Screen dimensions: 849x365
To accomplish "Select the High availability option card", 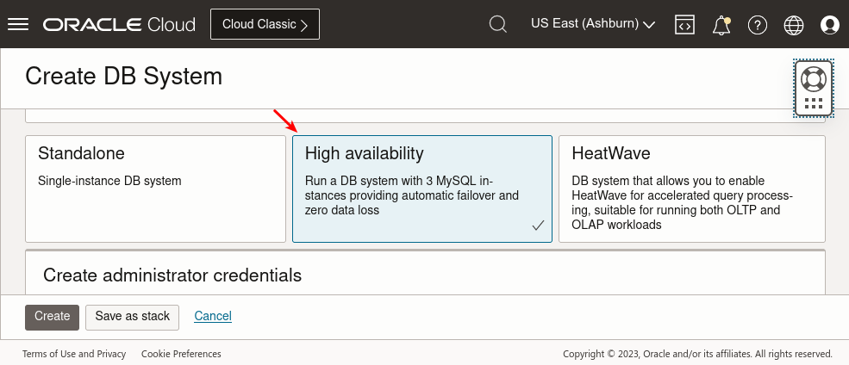I will pos(422,189).
